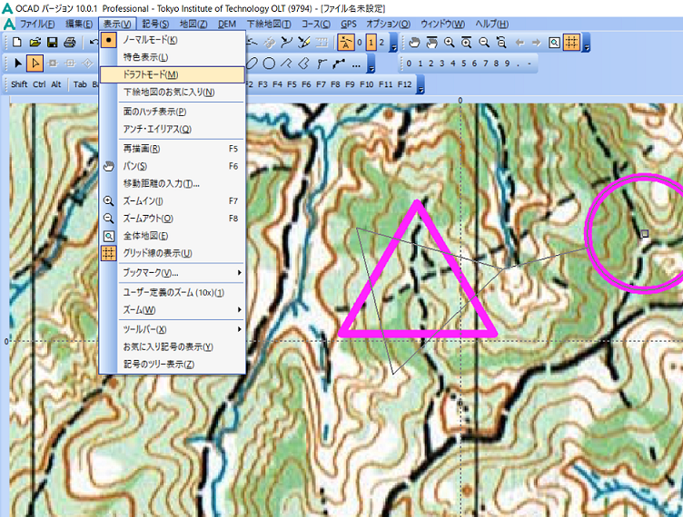Select the rectangular line drawing mode icon
This screenshot has width=683, height=517.
[x=286, y=63]
